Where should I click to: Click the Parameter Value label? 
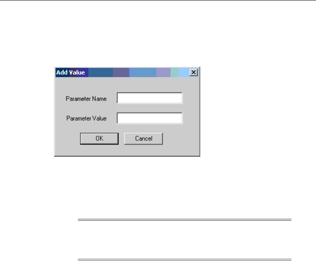click(87, 118)
